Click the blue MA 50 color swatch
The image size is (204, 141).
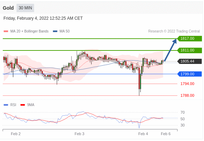[55, 31]
